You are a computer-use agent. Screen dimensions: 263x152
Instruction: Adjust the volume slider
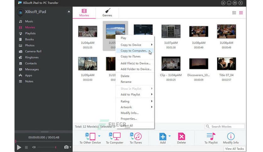pyautogui.click(x=47, y=147)
